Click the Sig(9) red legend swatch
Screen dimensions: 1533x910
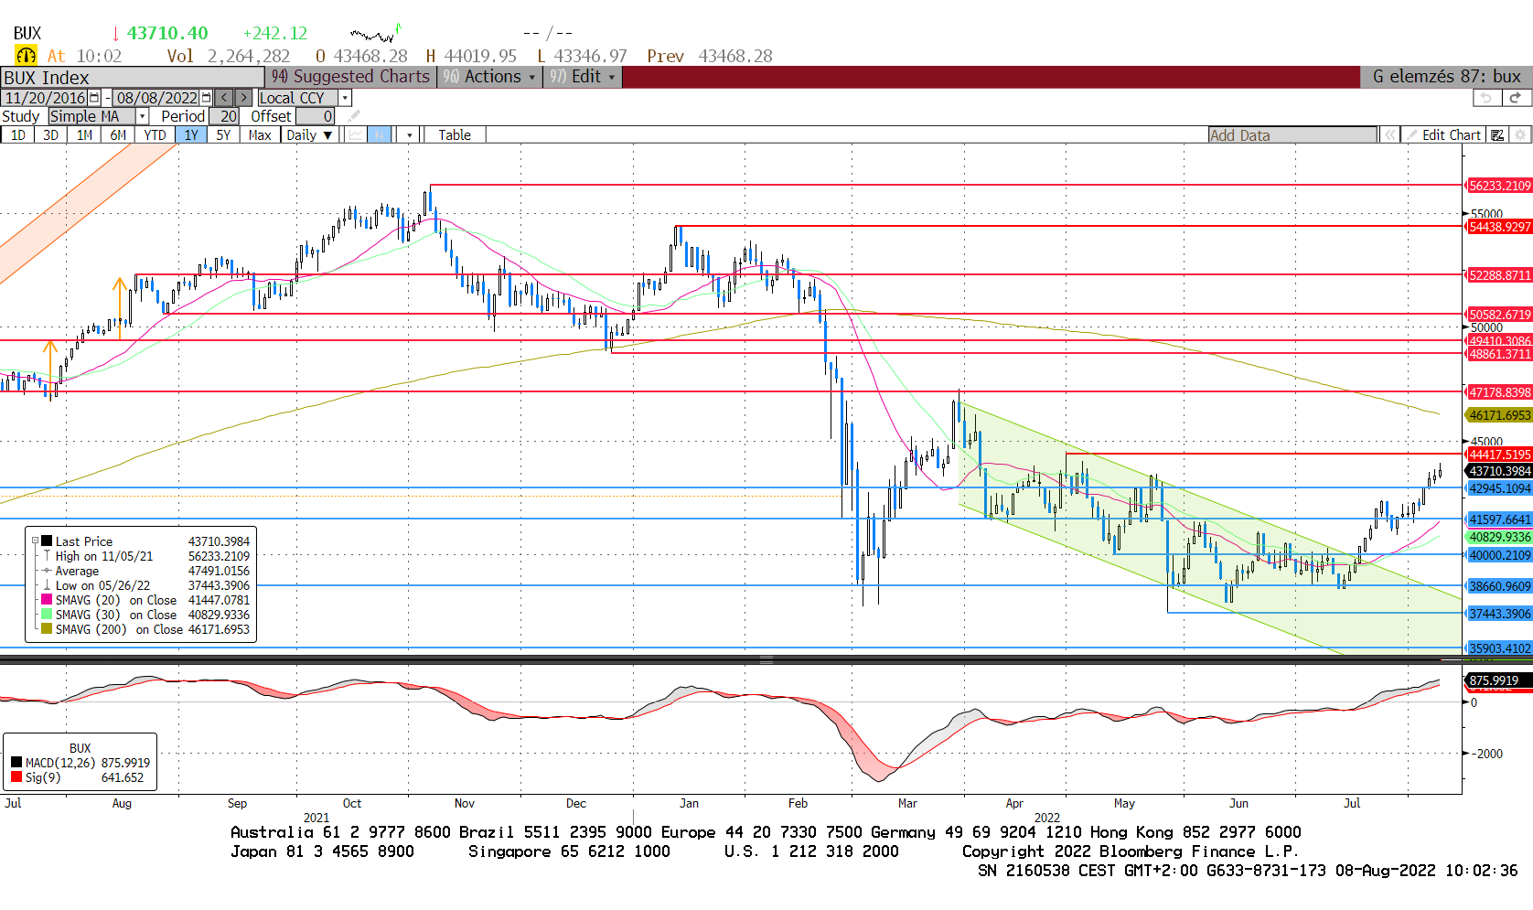click(16, 777)
